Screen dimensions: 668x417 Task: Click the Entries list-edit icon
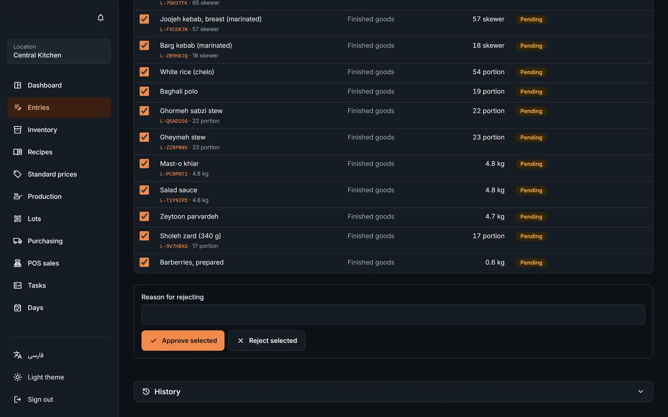pyautogui.click(x=18, y=108)
